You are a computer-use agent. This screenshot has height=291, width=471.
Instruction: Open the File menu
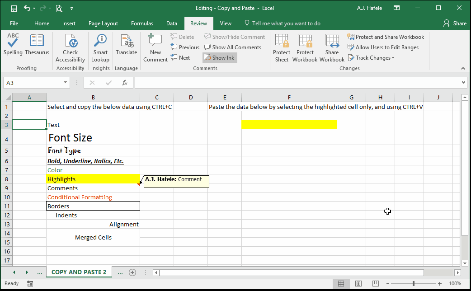coord(14,23)
